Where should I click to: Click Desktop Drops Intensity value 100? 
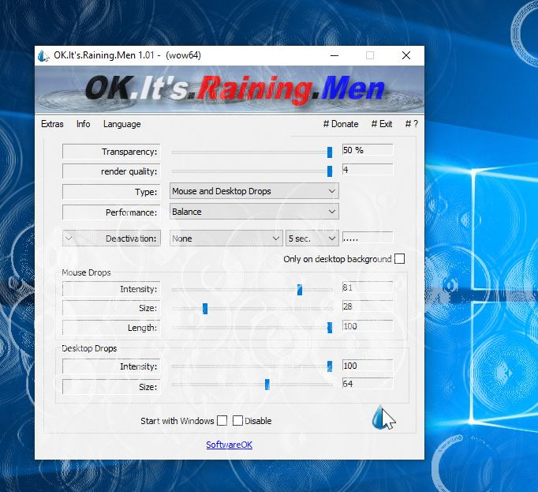tap(368, 366)
